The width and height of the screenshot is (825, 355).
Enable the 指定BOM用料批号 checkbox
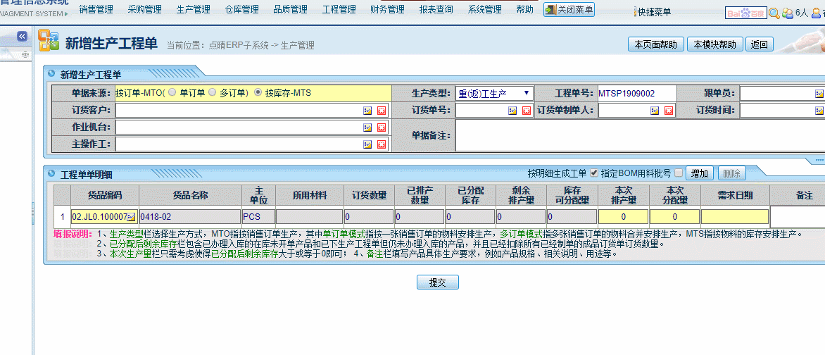tap(679, 173)
